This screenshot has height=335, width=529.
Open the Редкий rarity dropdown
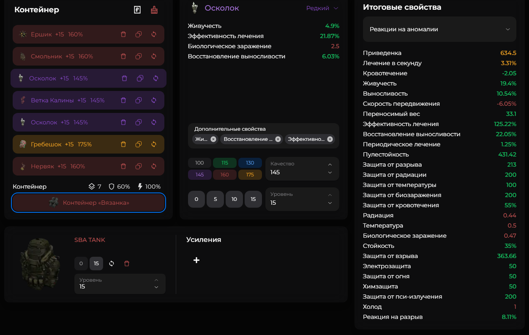323,8
